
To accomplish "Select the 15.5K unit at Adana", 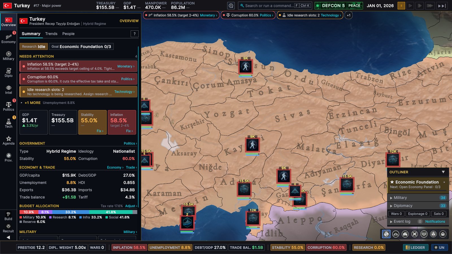I will click(244, 189).
